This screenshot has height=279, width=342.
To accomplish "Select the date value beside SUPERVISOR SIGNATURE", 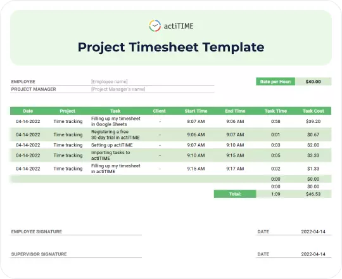I will tap(313, 254).
